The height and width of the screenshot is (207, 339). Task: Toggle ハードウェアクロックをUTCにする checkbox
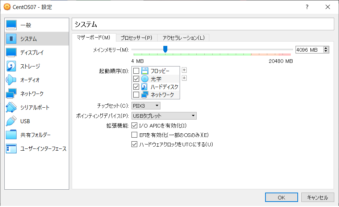click(134, 144)
